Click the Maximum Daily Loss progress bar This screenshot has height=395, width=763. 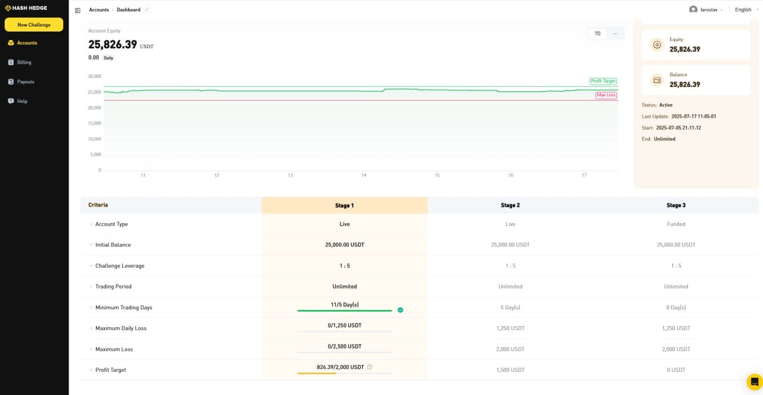click(345, 331)
